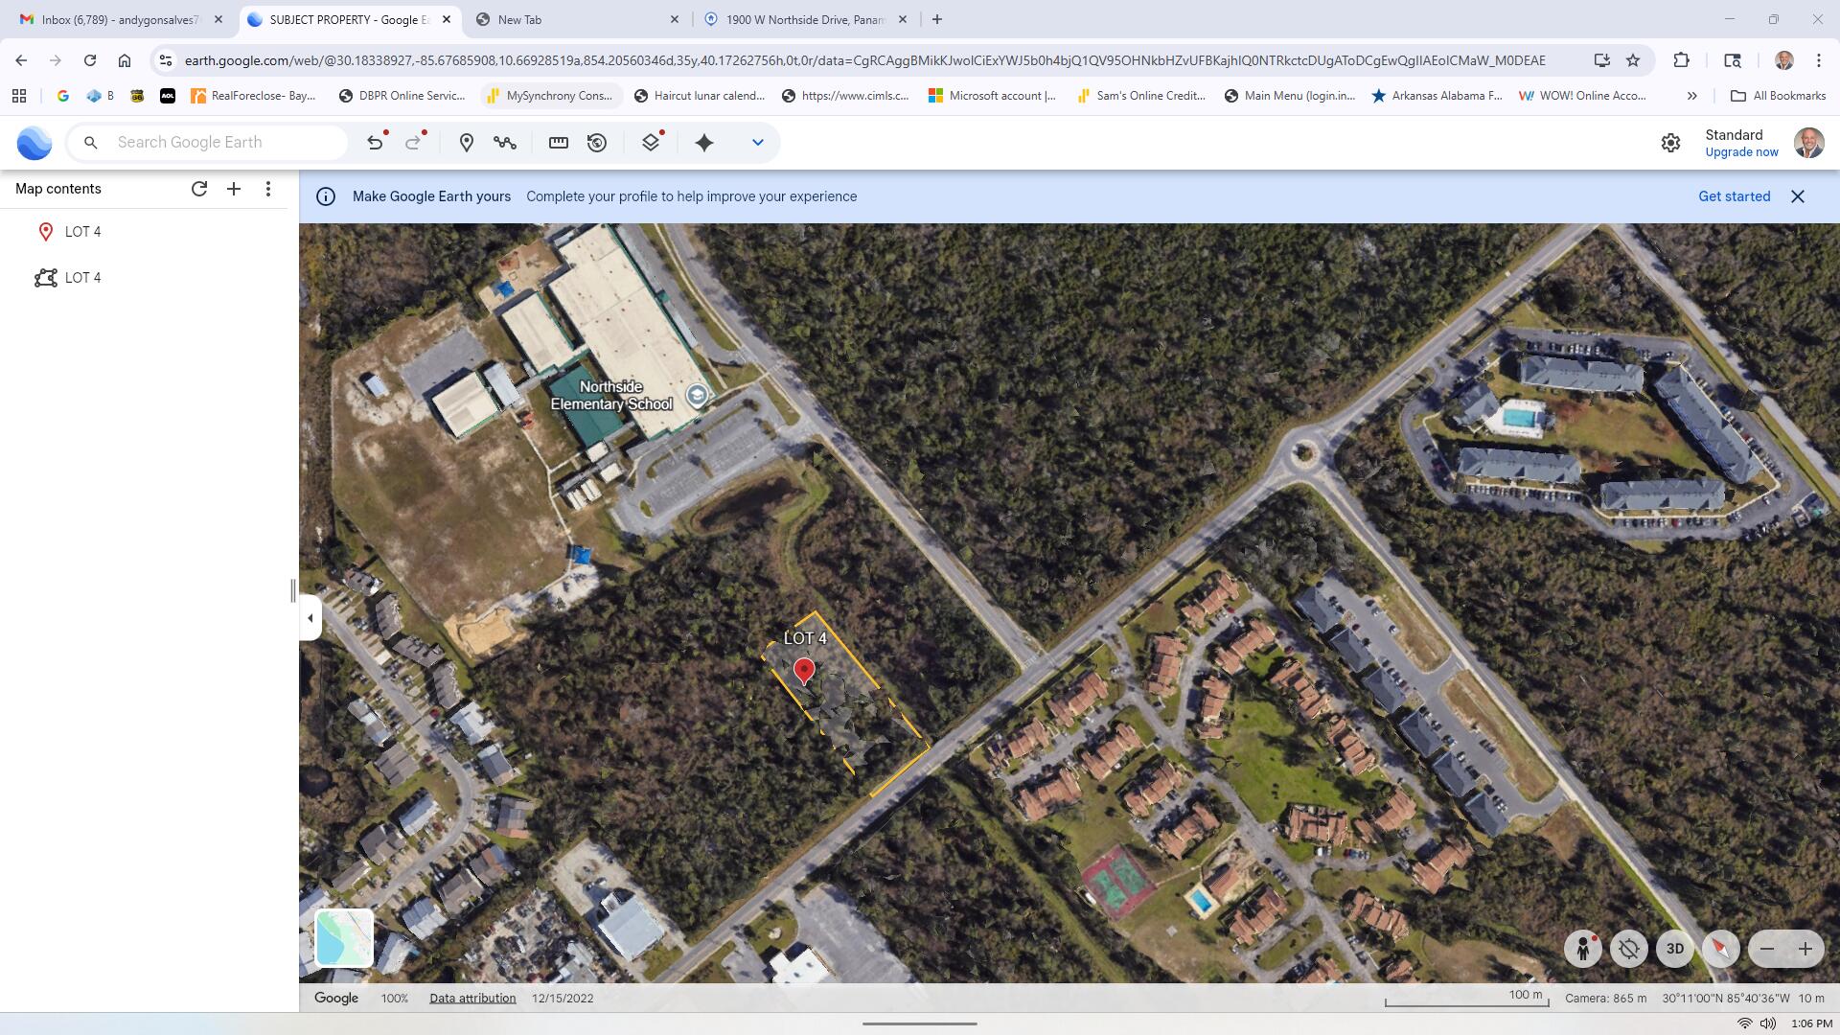The height and width of the screenshot is (1035, 1840).
Task: Add new item to Map contents
Action: click(x=234, y=189)
